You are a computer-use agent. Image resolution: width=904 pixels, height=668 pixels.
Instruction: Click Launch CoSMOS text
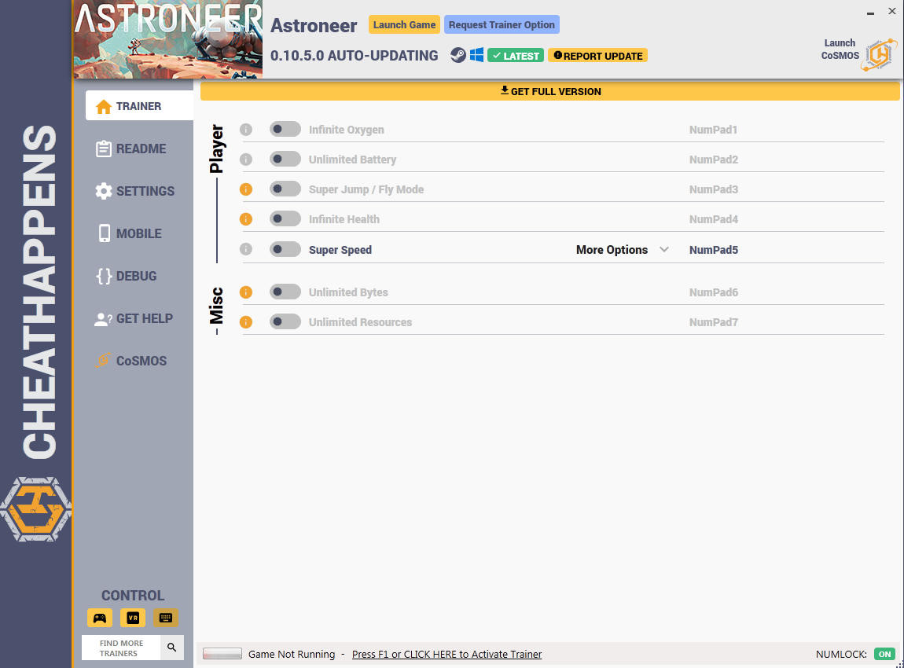click(840, 49)
